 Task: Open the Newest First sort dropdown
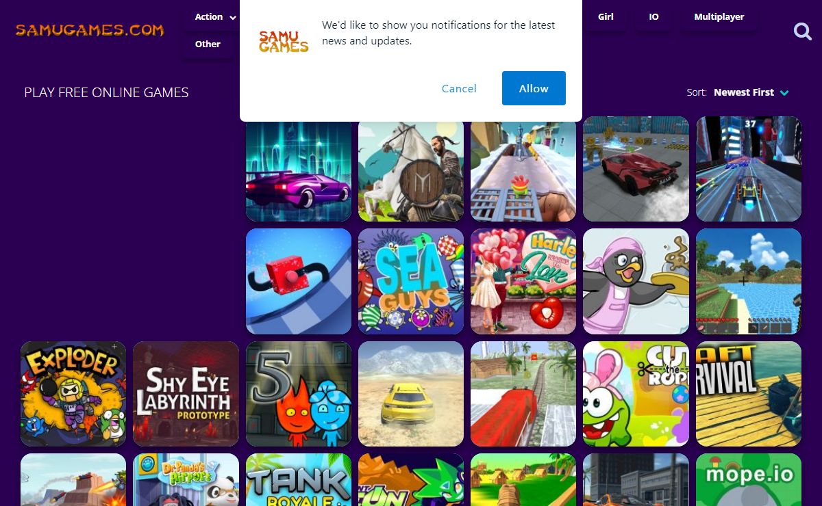pos(751,92)
